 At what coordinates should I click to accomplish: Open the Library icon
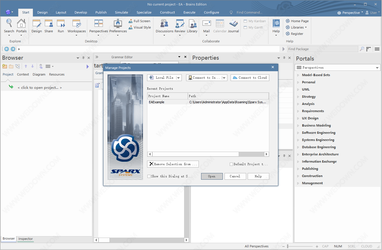[192, 26]
